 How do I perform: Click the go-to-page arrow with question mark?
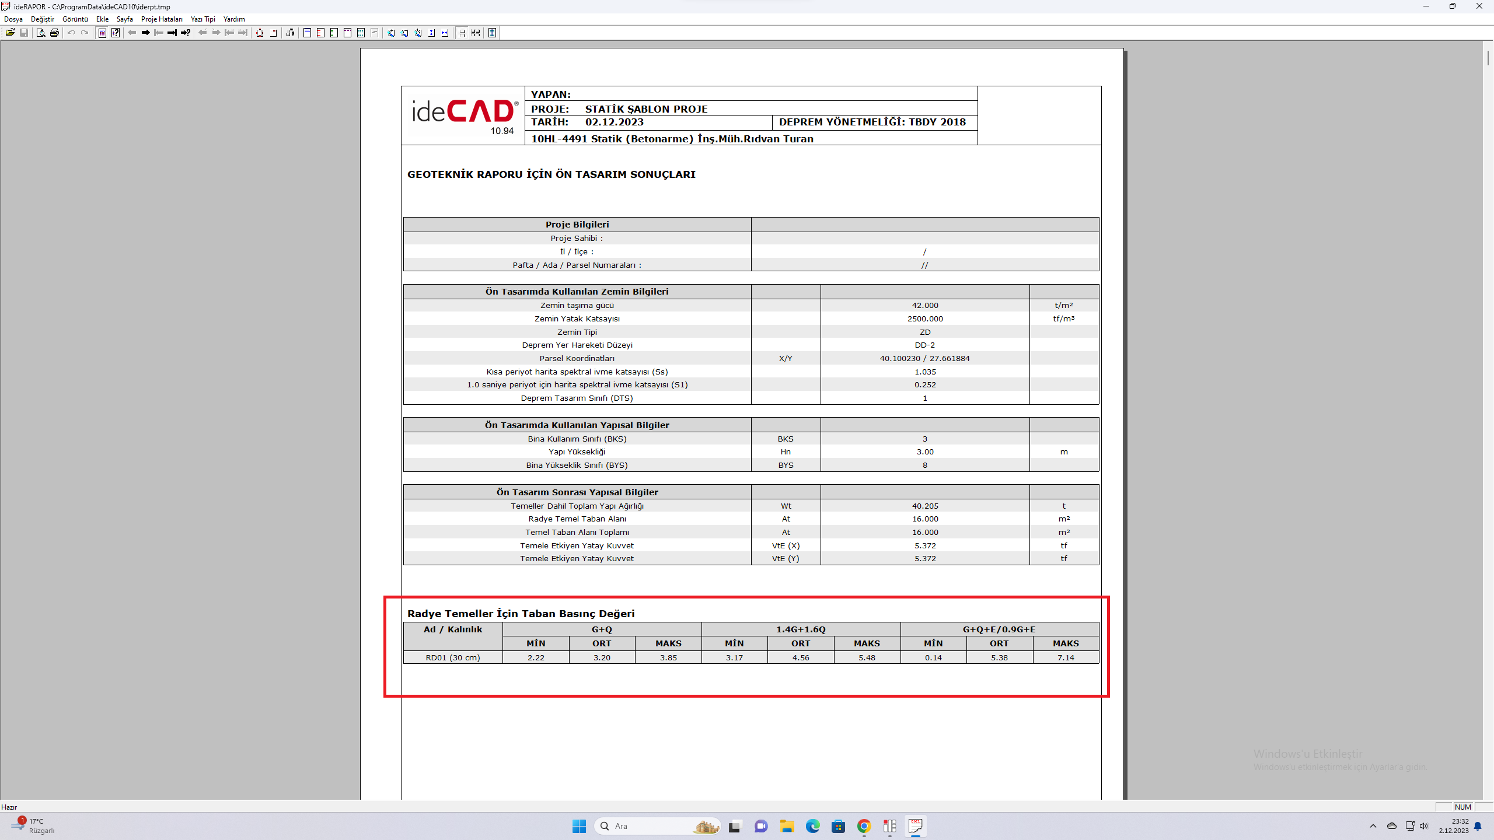pyautogui.click(x=186, y=33)
